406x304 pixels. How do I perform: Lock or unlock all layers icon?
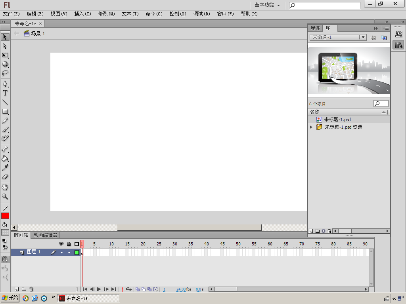(x=69, y=244)
